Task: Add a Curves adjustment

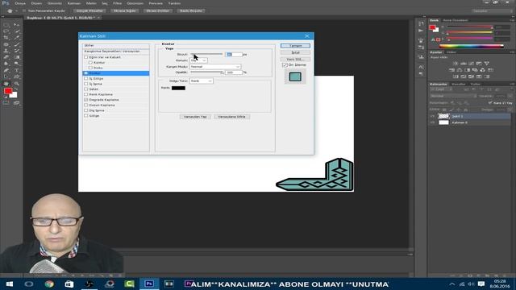Action: (471, 63)
